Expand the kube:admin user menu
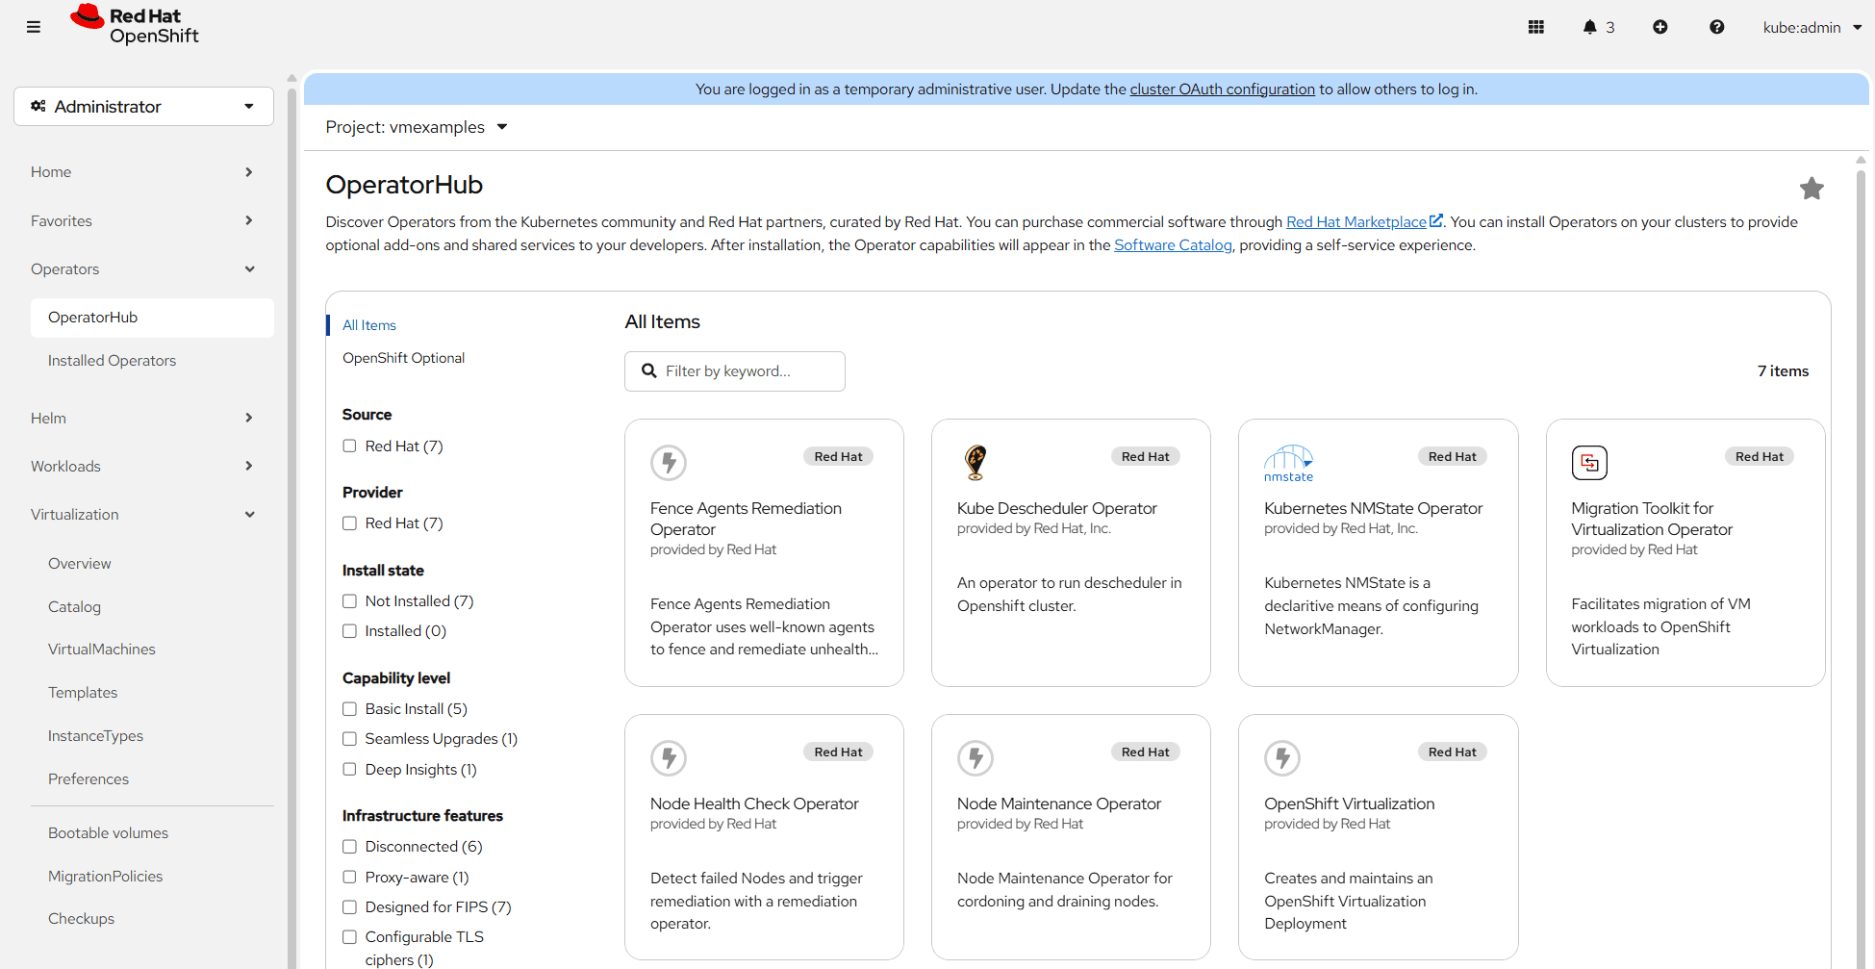Viewport: 1875px width, 969px height. (1812, 27)
